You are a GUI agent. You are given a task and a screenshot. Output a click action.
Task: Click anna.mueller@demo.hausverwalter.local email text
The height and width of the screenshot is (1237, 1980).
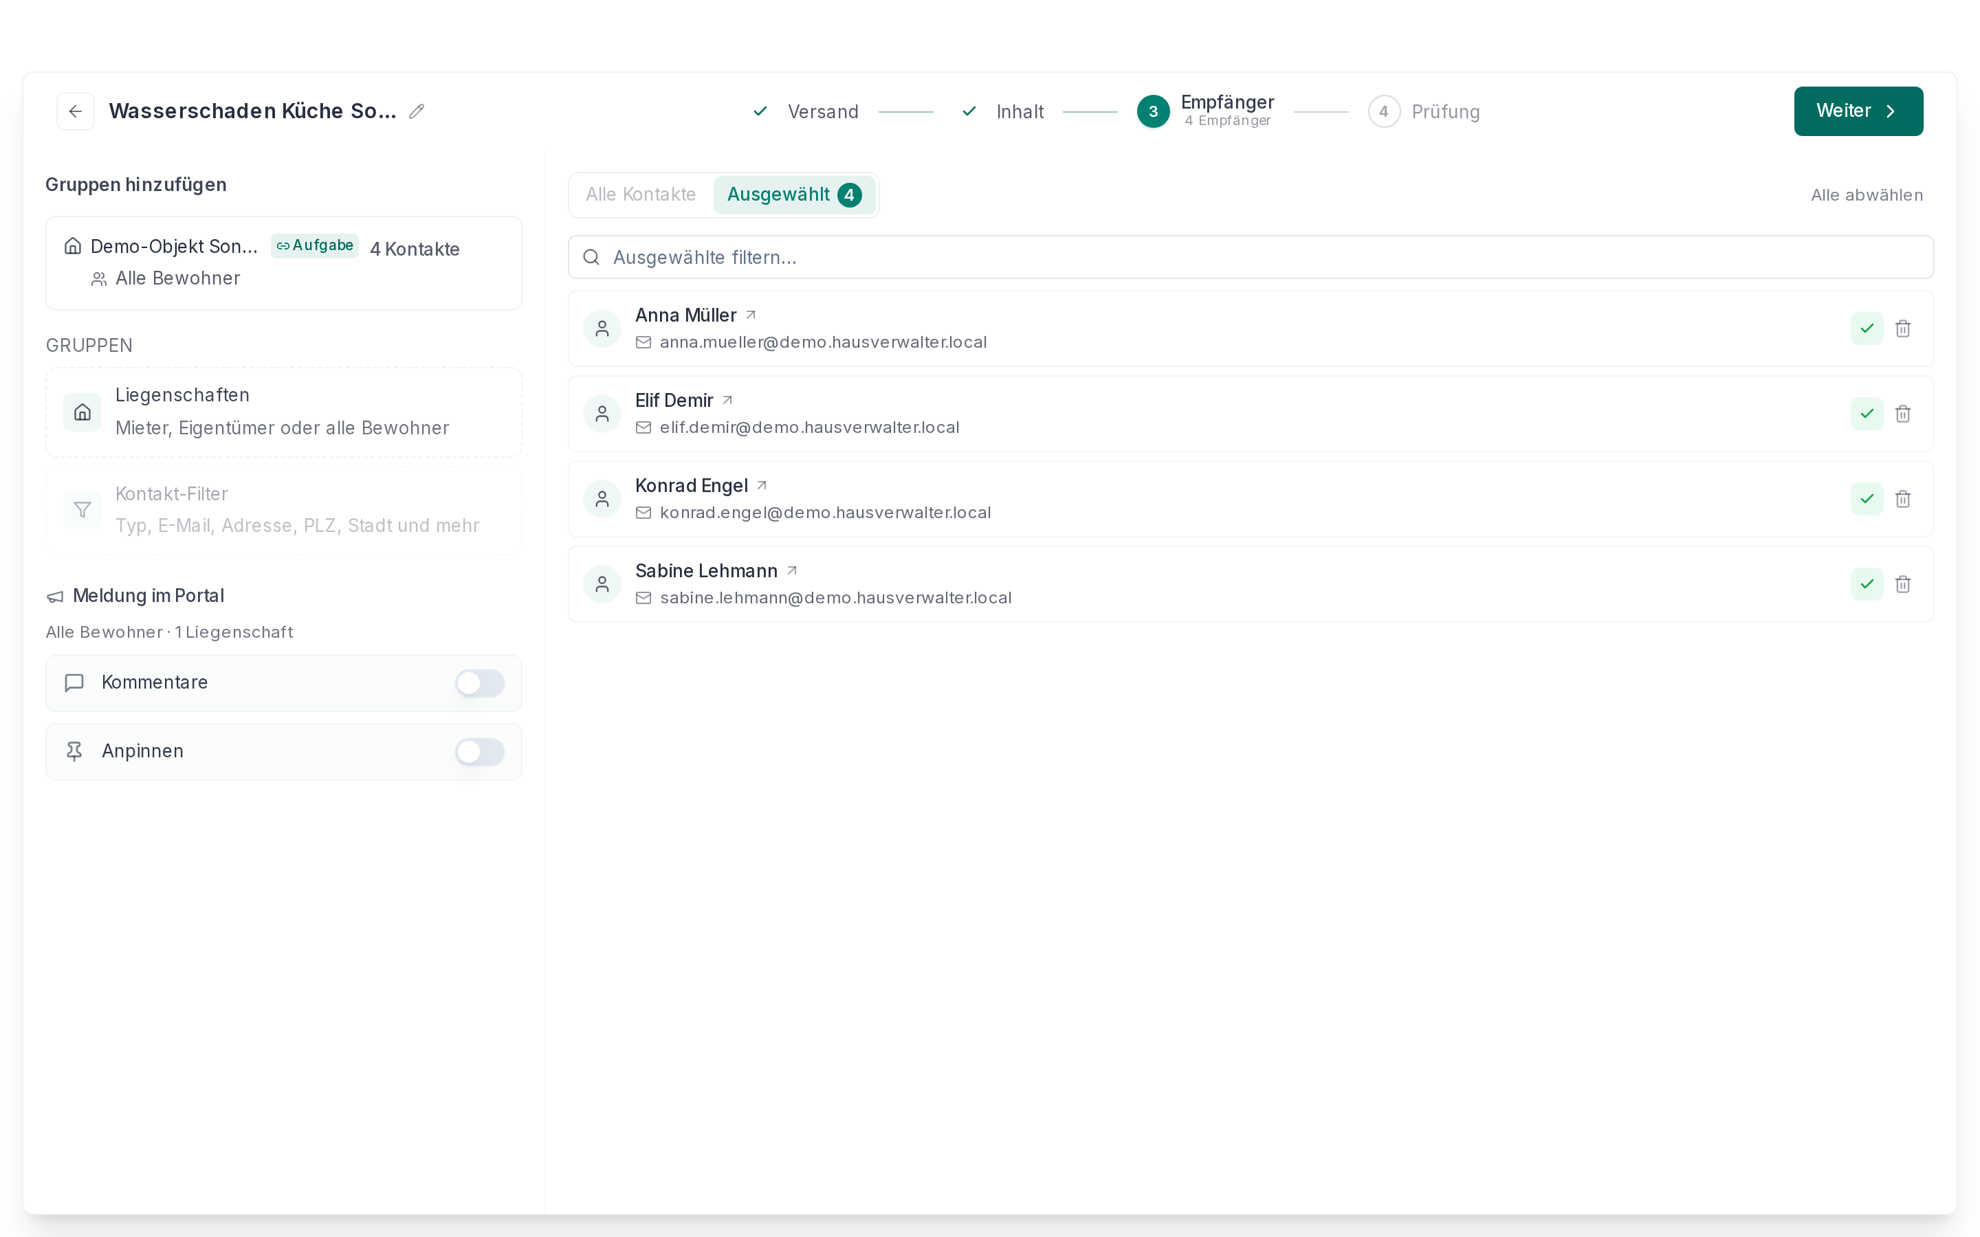tap(823, 342)
